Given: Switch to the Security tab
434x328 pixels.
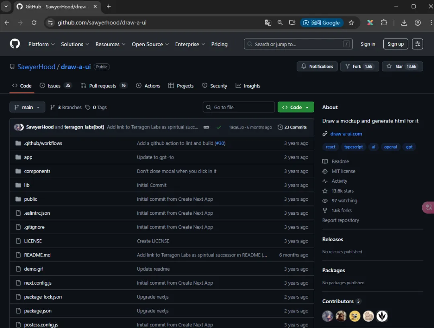Looking at the screenshot, I should [x=215, y=86].
